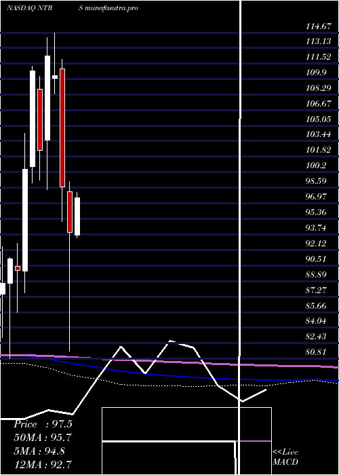This screenshot has height=475, width=339.
Task: Click the tallest red candlestick body
Action: [x=62, y=128]
